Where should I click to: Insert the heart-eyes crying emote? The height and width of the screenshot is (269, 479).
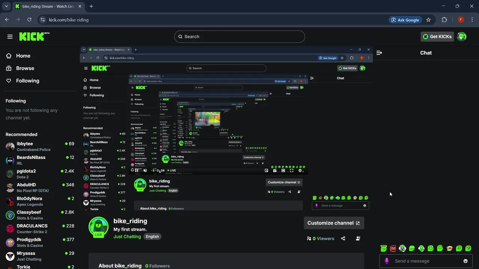468,248
